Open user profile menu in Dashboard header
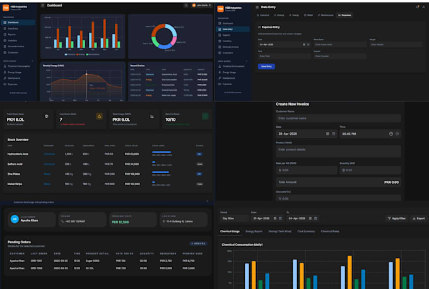 (x=202, y=6)
